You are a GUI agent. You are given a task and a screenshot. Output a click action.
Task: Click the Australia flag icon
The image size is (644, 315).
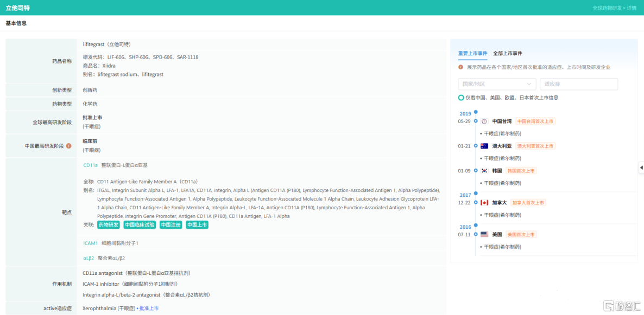coord(484,146)
